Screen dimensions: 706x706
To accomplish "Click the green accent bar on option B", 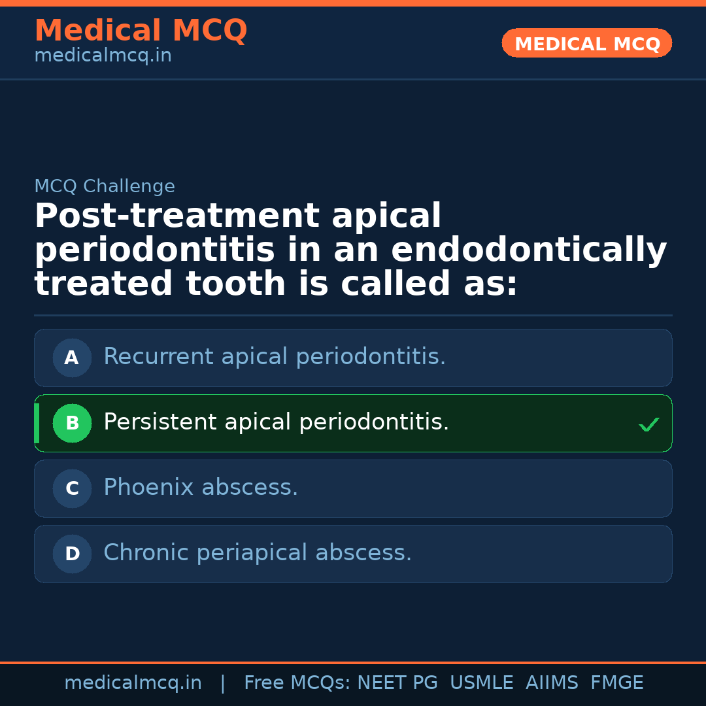I will click(37, 423).
